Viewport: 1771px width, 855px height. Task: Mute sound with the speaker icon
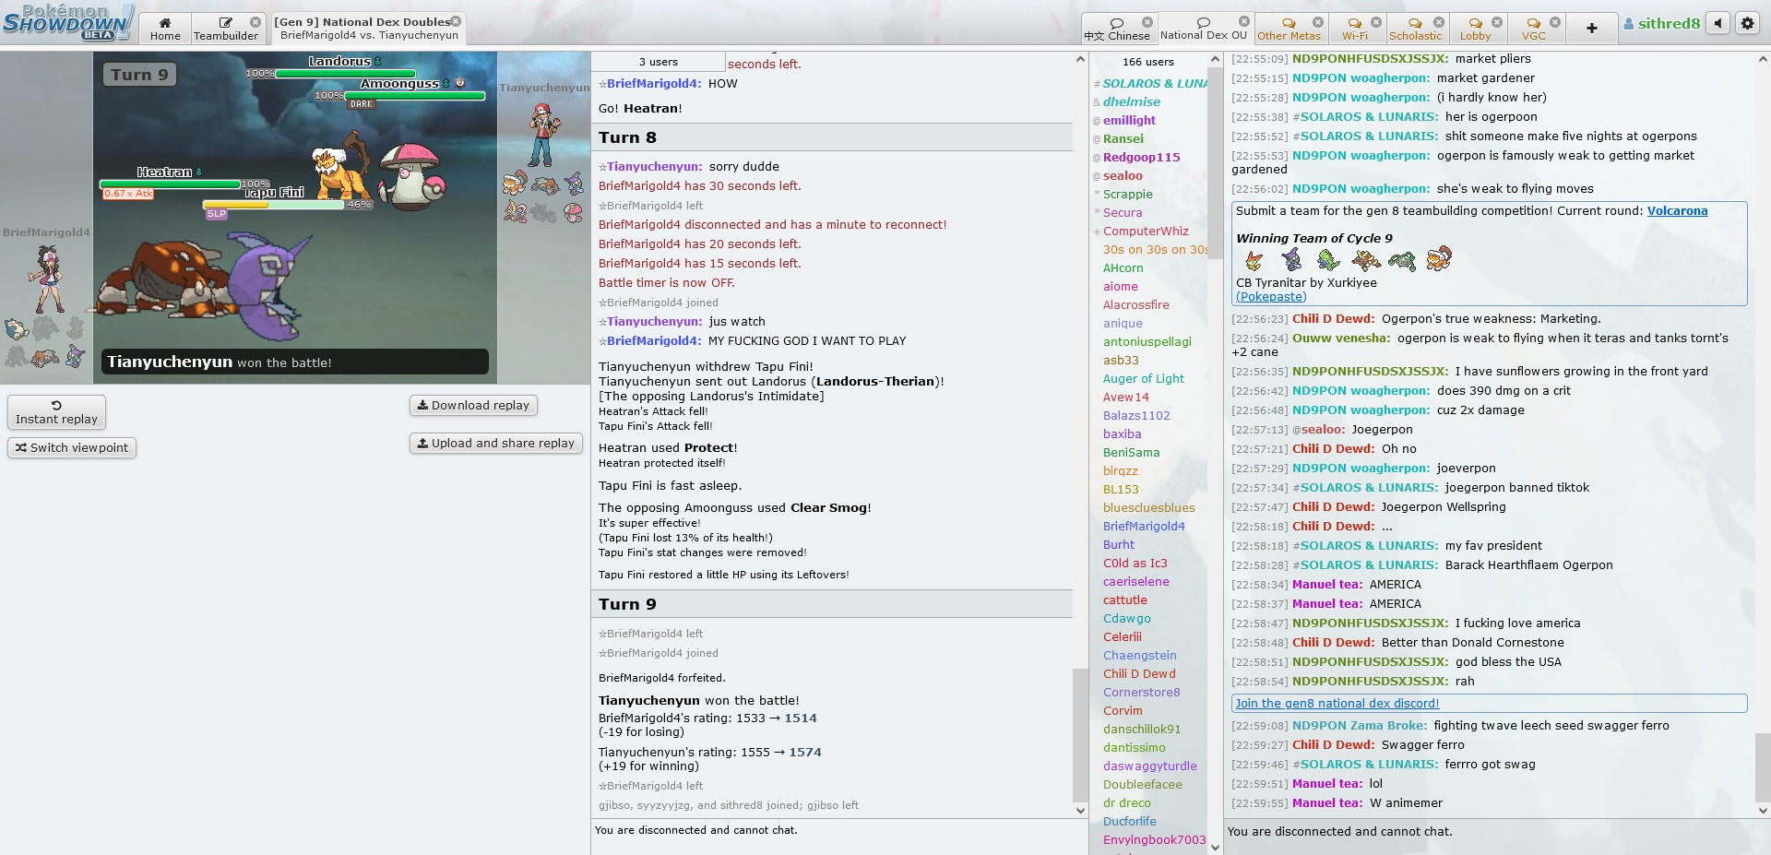click(1718, 23)
